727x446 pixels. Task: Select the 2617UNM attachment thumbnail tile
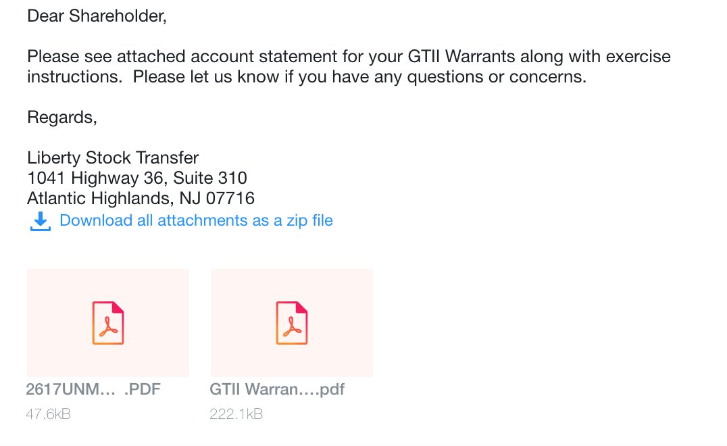coord(108,323)
